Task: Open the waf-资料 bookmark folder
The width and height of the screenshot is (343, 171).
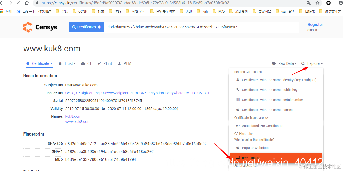Action: pyautogui.click(x=285, y=11)
